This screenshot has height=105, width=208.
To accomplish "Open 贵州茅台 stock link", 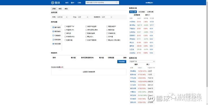I will (132, 25).
